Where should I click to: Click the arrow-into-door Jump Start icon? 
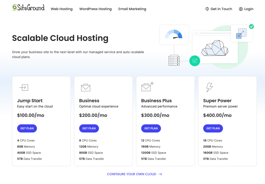tap(24, 87)
